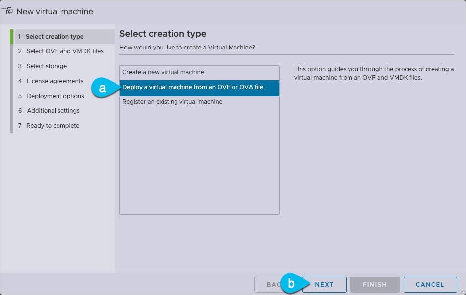This screenshot has height=295, width=466.
Task: Click the callout marker labeled 'a'
Action: pyautogui.click(x=102, y=88)
